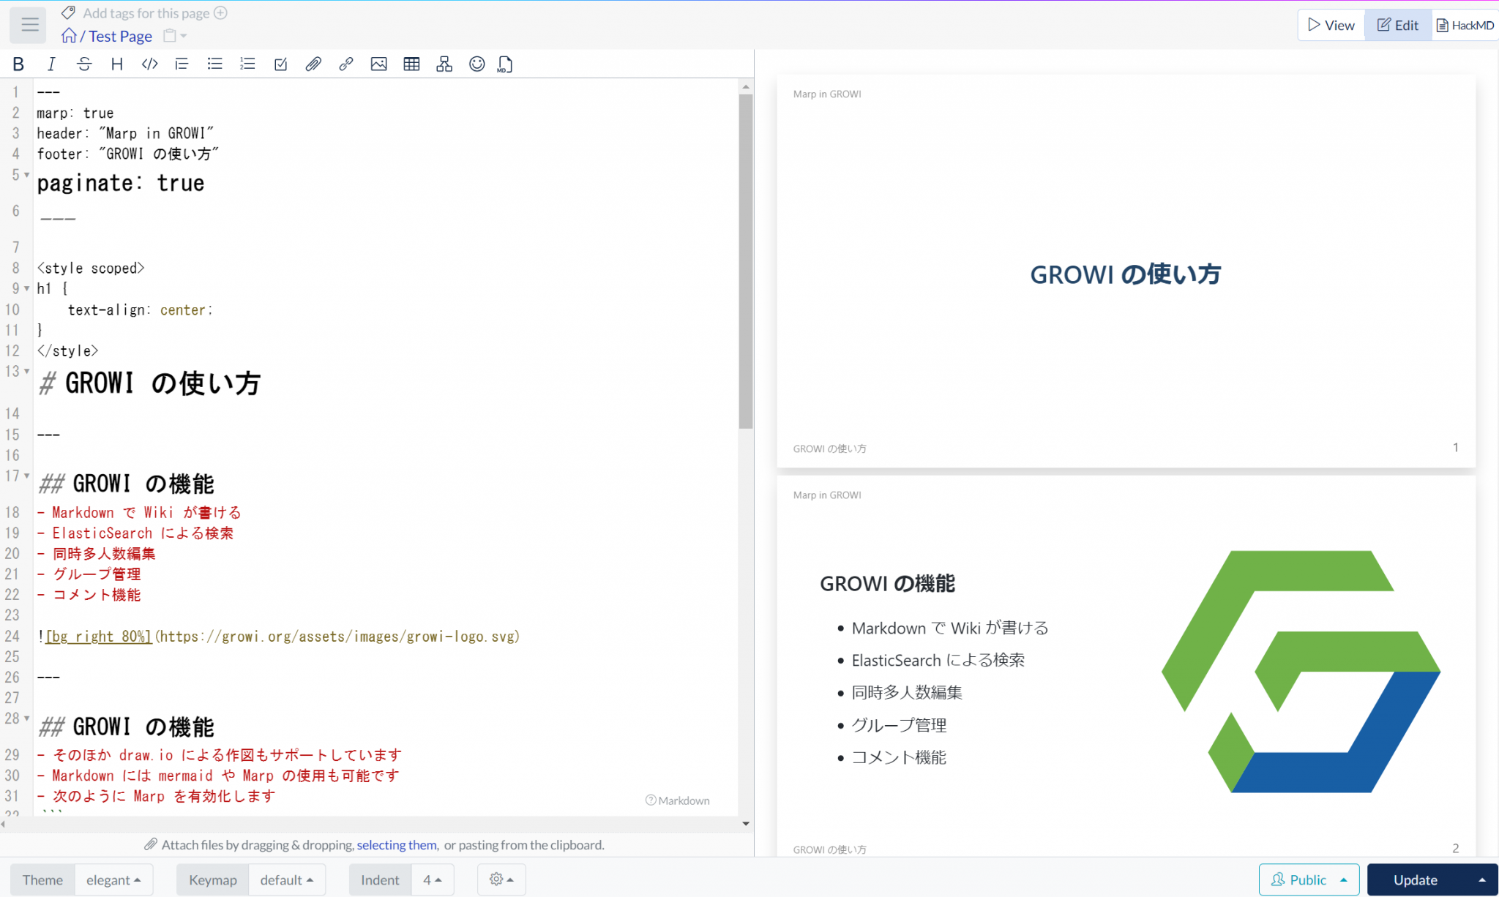Insert a task list checkbox item
This screenshot has width=1499, height=897.
(x=280, y=64)
